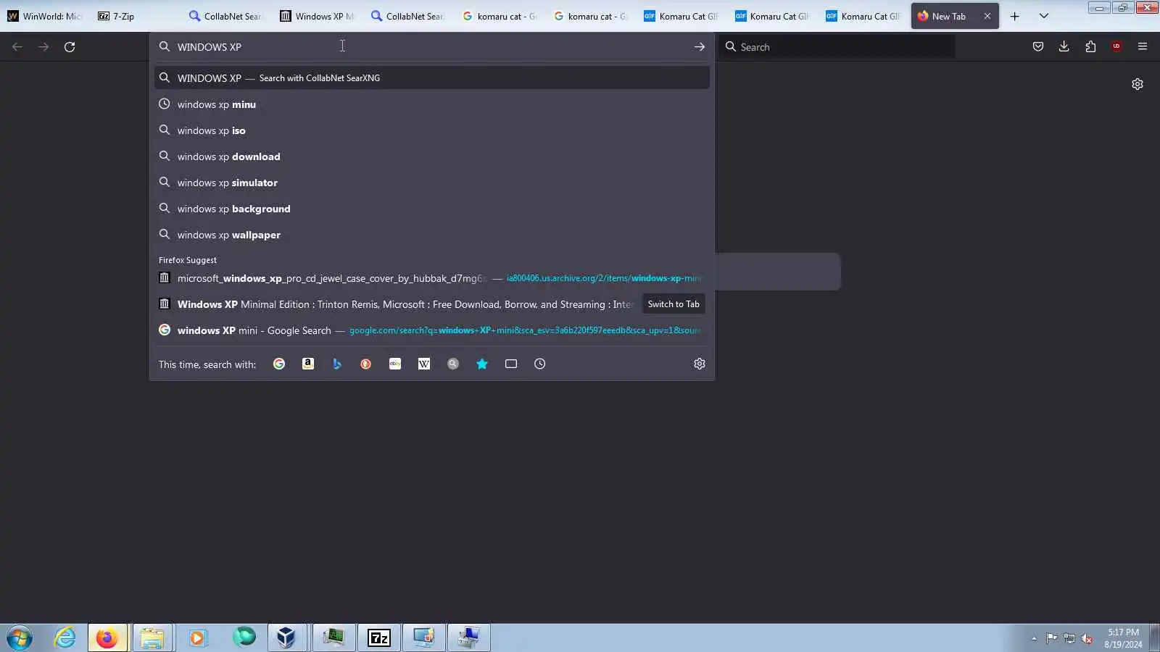Open the microsoft_windows_xp_pro_cd_jewel_case_cover archive suggestion

point(432,278)
